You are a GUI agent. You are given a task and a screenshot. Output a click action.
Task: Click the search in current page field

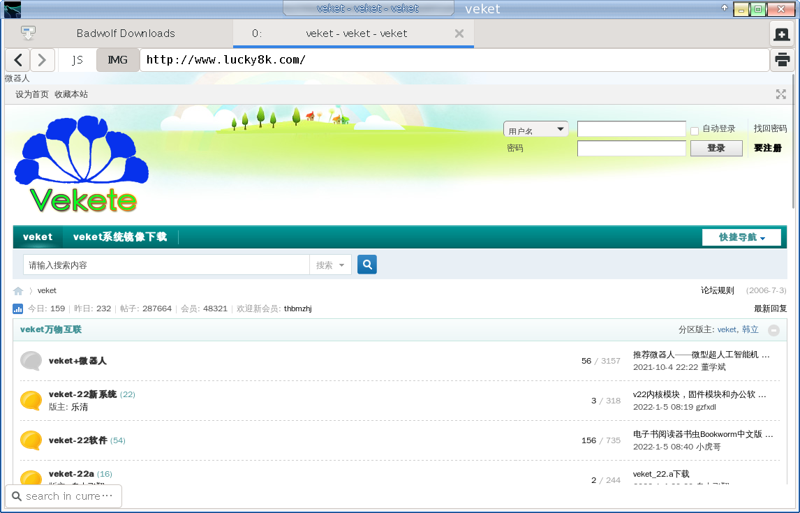[x=64, y=496]
